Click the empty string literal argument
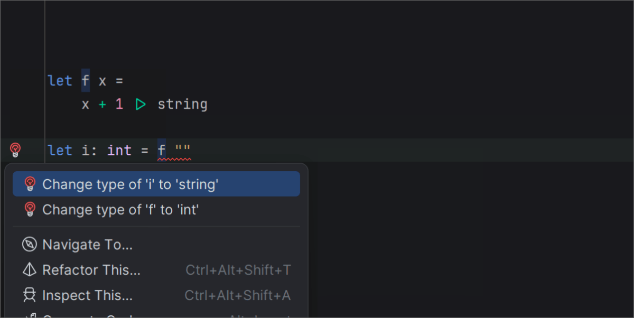 pyautogui.click(x=182, y=151)
